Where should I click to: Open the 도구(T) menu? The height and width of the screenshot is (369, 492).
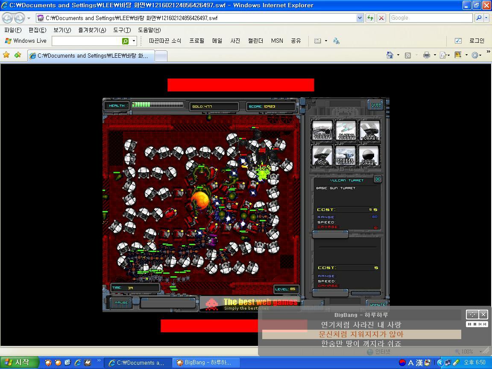[122, 30]
